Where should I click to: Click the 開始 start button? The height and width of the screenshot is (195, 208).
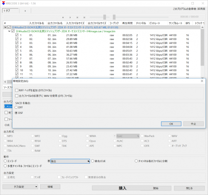point(162,188)
